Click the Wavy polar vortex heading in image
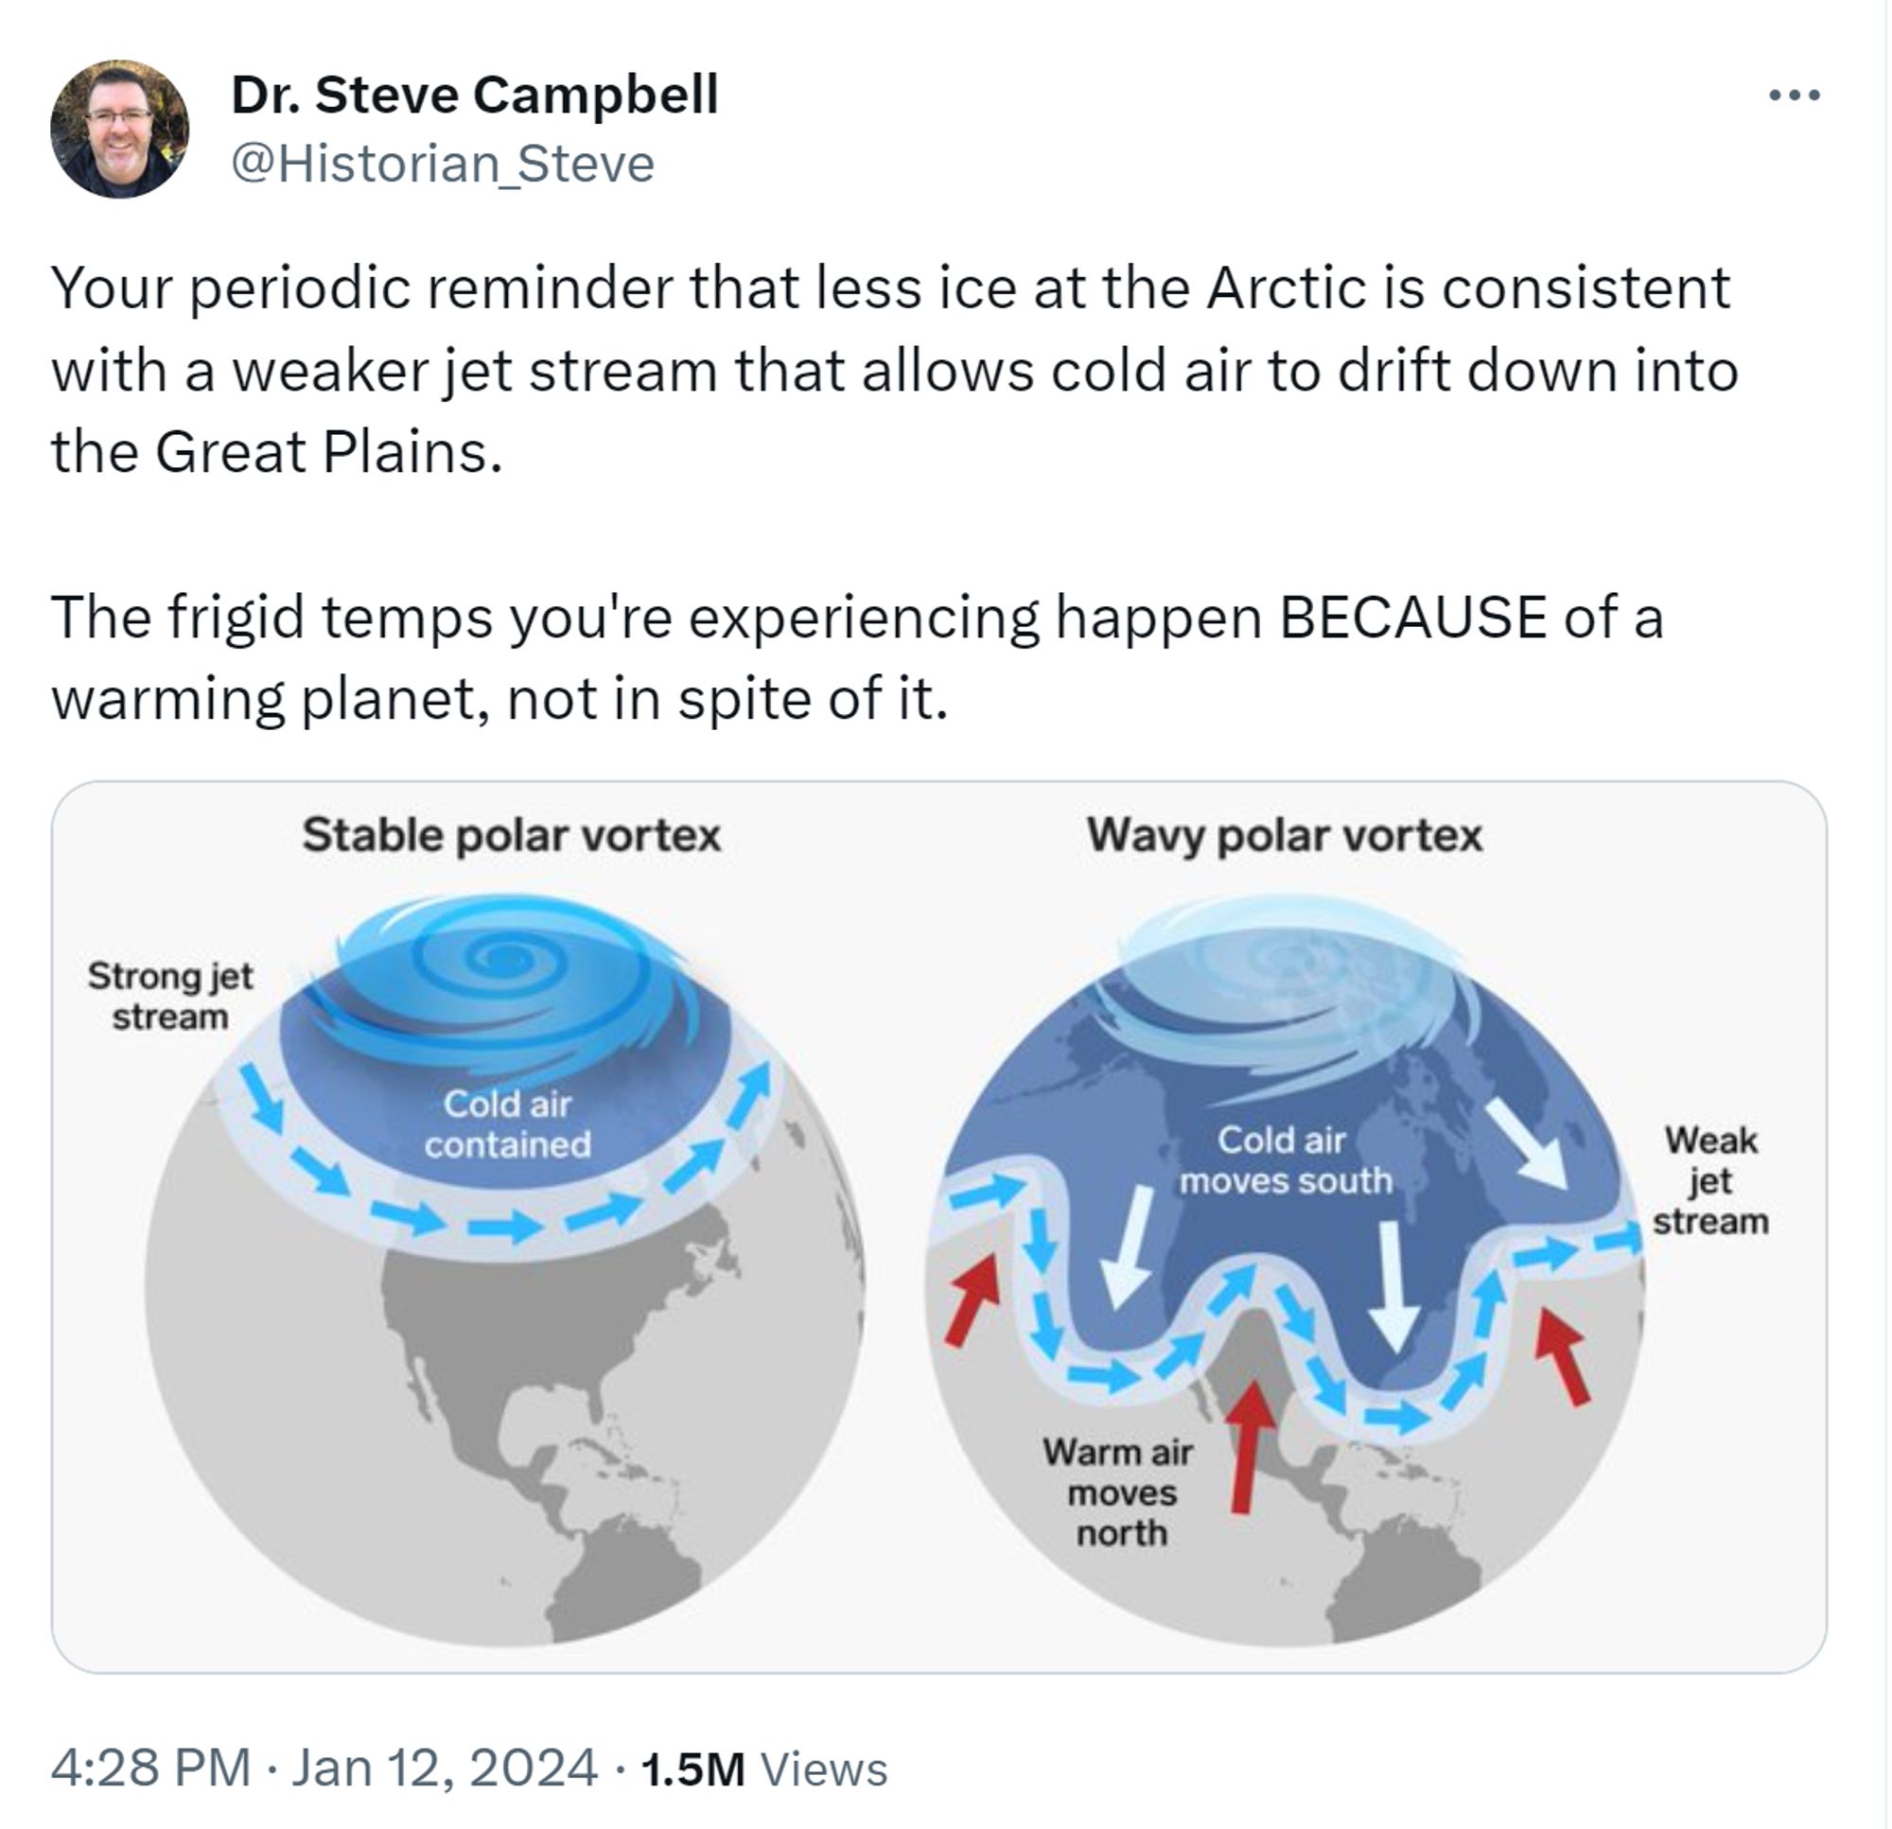 [x=1284, y=835]
